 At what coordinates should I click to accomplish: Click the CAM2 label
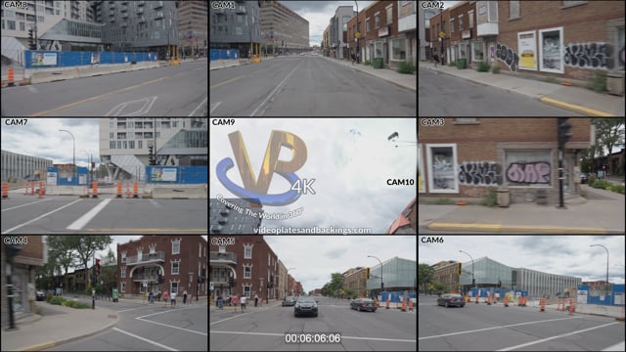(432, 5)
